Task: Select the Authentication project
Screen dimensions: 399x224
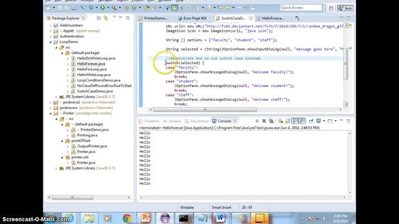Action: point(72,36)
